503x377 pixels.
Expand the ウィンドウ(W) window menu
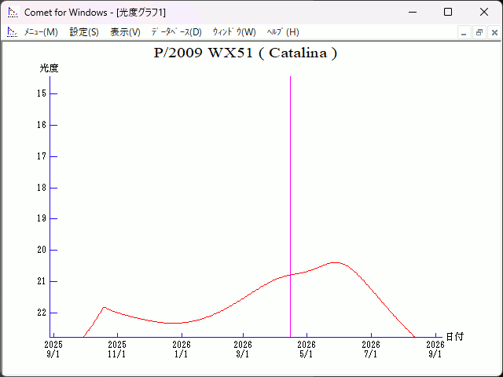point(234,32)
